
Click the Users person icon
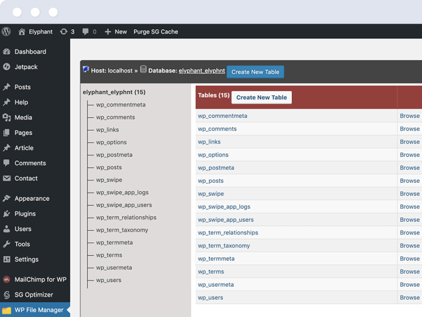tap(7, 229)
